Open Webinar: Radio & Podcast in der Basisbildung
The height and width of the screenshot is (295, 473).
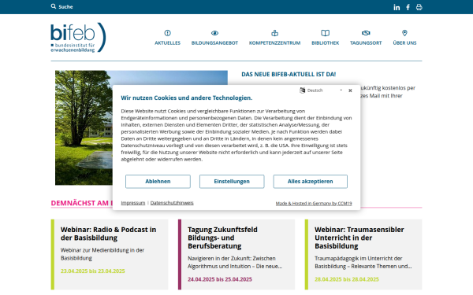[x=108, y=234]
